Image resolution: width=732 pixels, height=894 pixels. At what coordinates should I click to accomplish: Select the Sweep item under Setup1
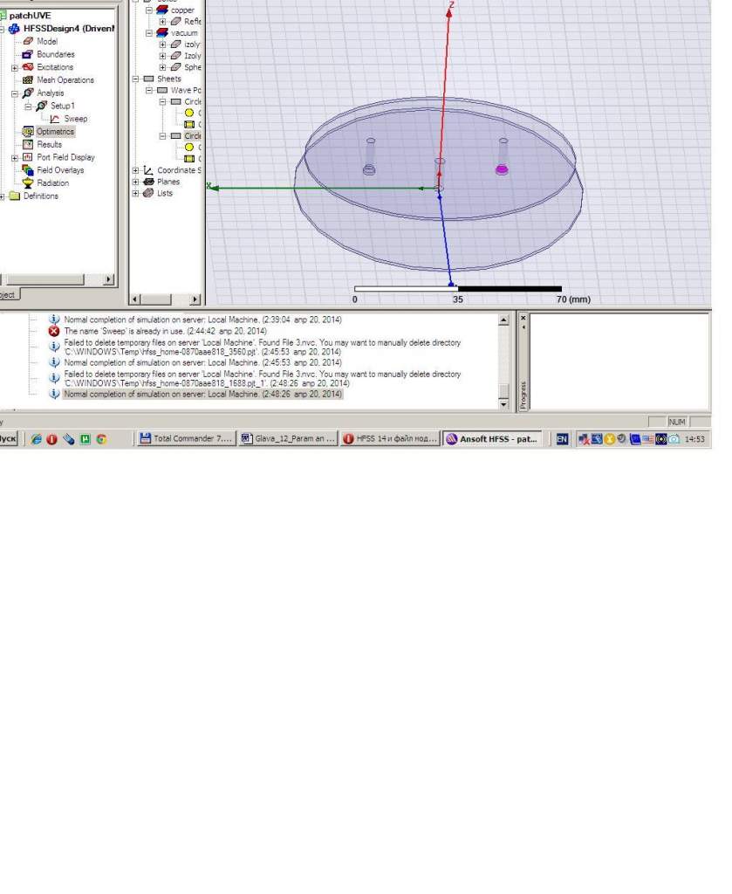click(x=76, y=119)
